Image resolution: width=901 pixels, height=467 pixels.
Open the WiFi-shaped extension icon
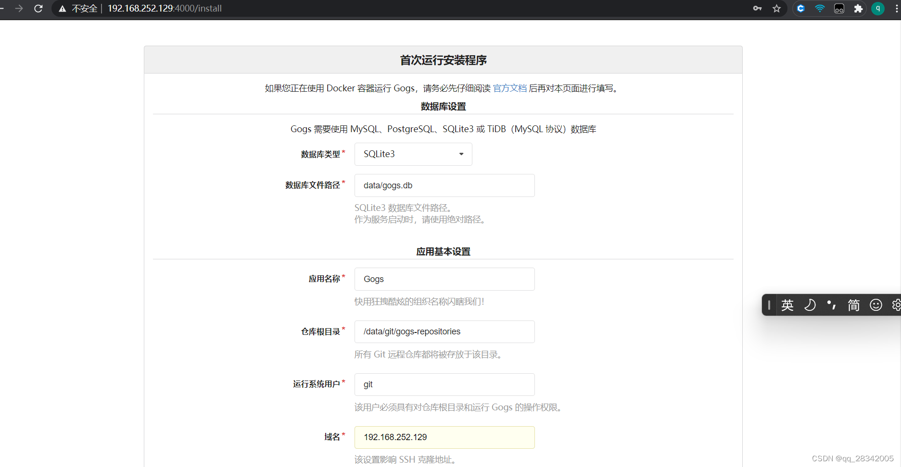point(820,8)
